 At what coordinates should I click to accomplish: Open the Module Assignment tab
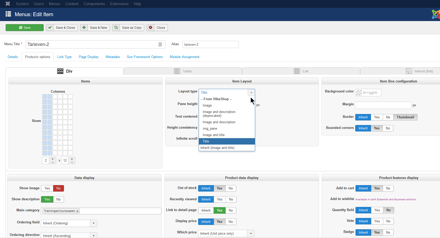click(x=185, y=57)
